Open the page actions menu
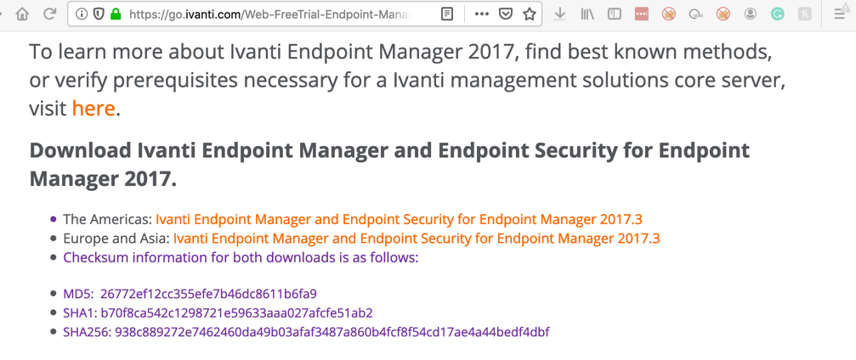The image size is (856, 360). pos(481,14)
